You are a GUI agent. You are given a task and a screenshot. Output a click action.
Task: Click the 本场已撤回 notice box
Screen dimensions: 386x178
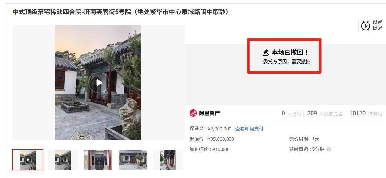click(284, 56)
